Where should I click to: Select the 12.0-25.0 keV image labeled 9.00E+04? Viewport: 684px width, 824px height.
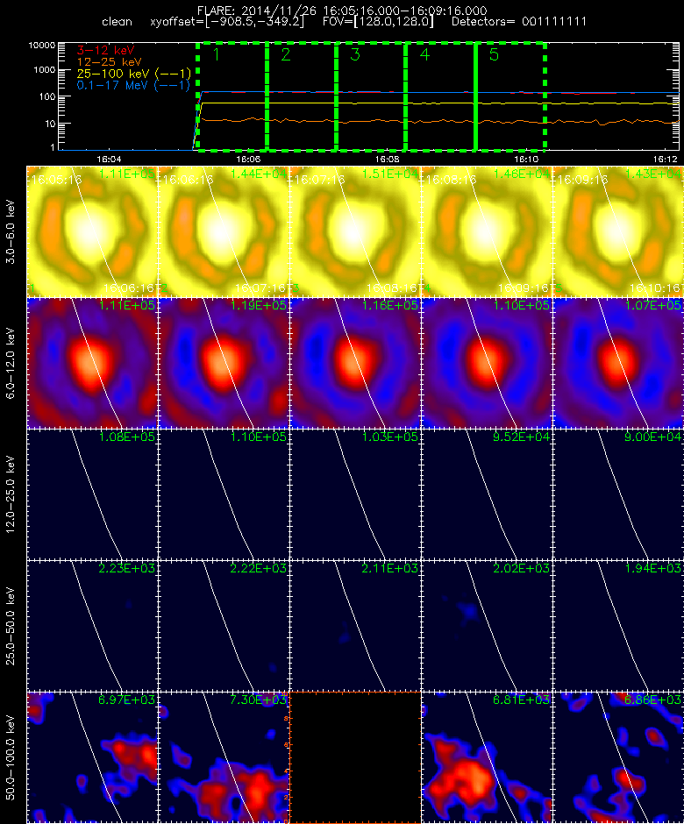617,494
